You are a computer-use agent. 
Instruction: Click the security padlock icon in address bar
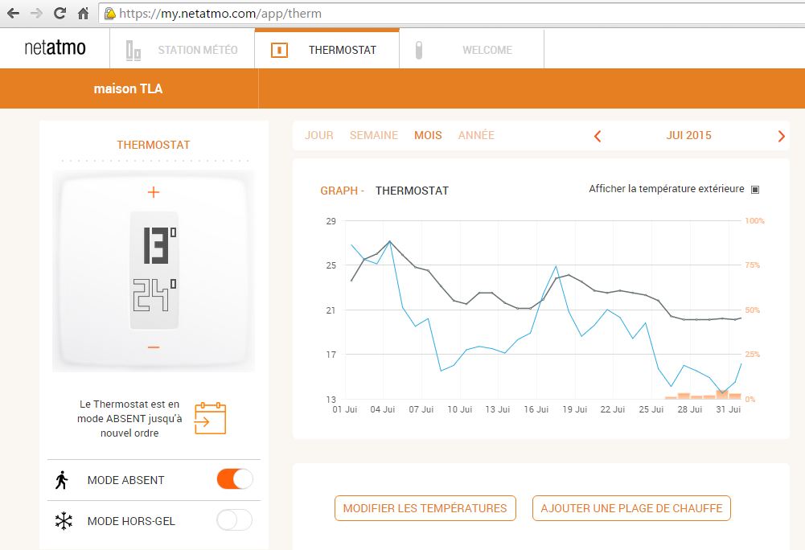coord(110,14)
